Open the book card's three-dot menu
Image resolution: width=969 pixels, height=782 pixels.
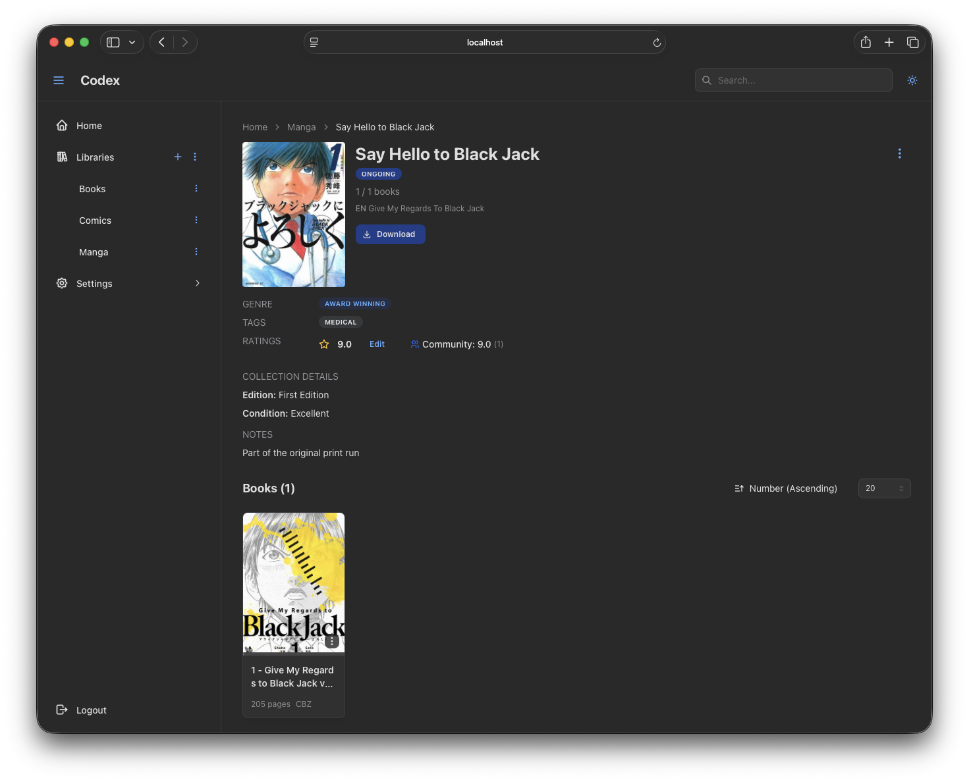[x=332, y=640]
